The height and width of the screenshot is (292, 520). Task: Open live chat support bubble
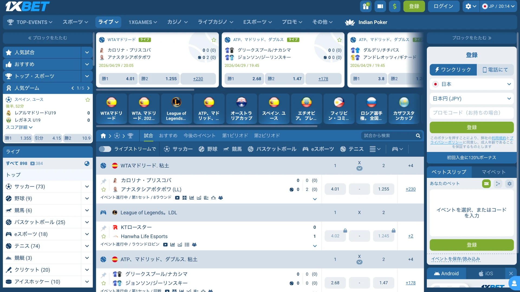(514, 283)
